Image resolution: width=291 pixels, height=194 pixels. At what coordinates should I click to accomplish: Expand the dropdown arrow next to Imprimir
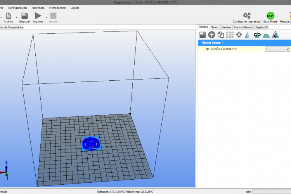click(x=46, y=16)
